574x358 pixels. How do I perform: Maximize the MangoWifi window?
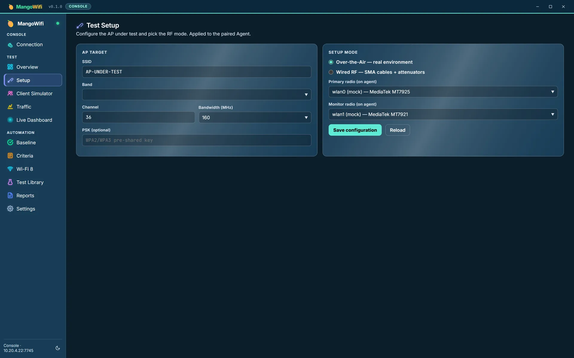[x=550, y=7]
